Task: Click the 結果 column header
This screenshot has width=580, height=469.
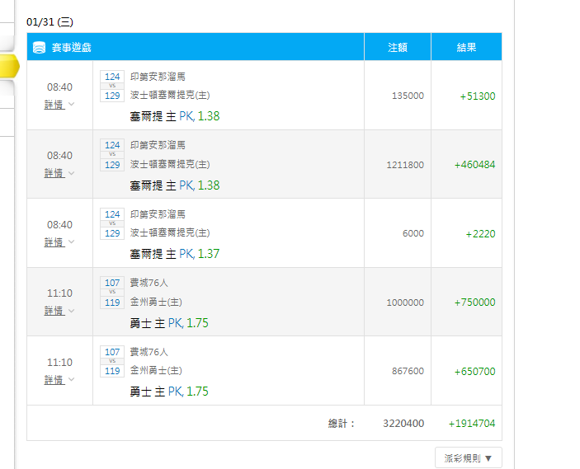Action: click(466, 47)
